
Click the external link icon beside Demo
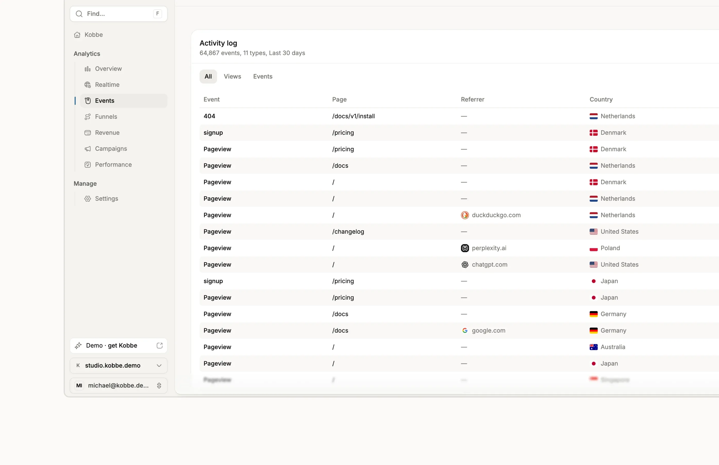(x=160, y=345)
